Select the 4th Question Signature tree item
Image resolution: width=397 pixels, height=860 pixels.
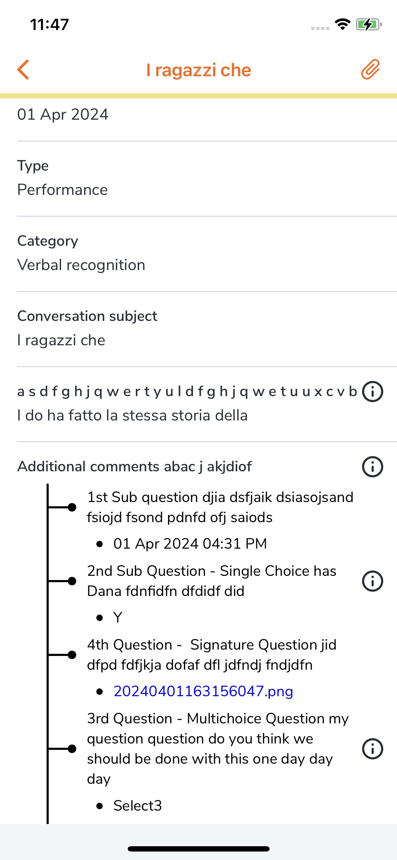[x=211, y=655]
